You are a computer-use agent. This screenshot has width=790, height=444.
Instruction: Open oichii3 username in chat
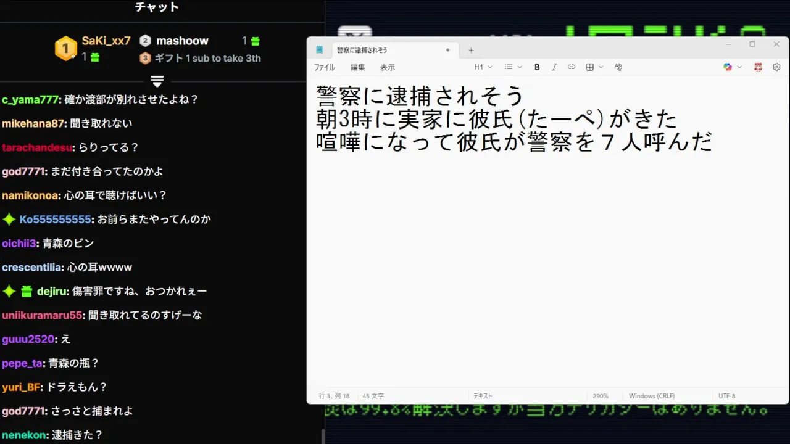tap(19, 244)
